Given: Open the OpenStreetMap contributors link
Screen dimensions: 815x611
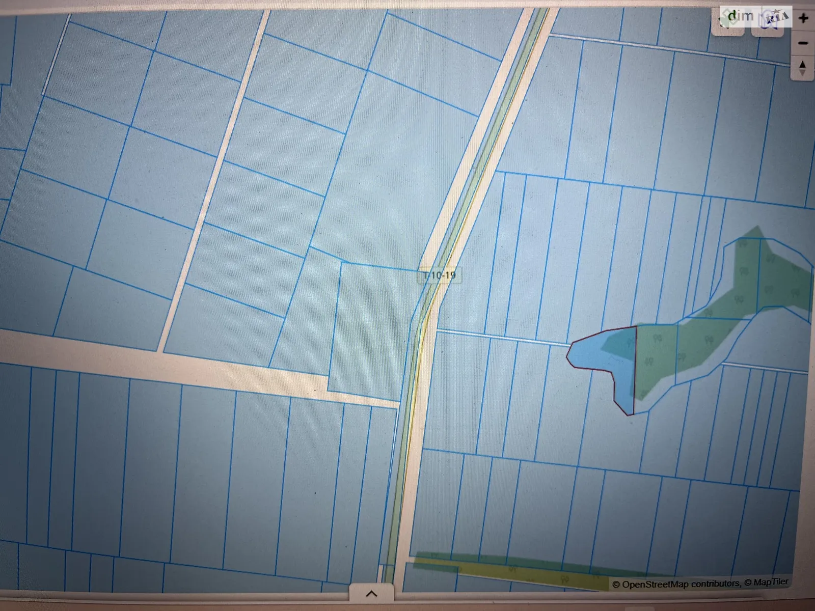Looking at the screenshot, I should (x=681, y=584).
